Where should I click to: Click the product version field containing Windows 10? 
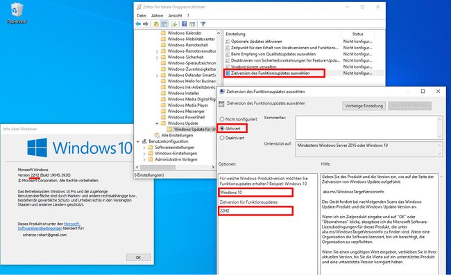tap(255, 192)
